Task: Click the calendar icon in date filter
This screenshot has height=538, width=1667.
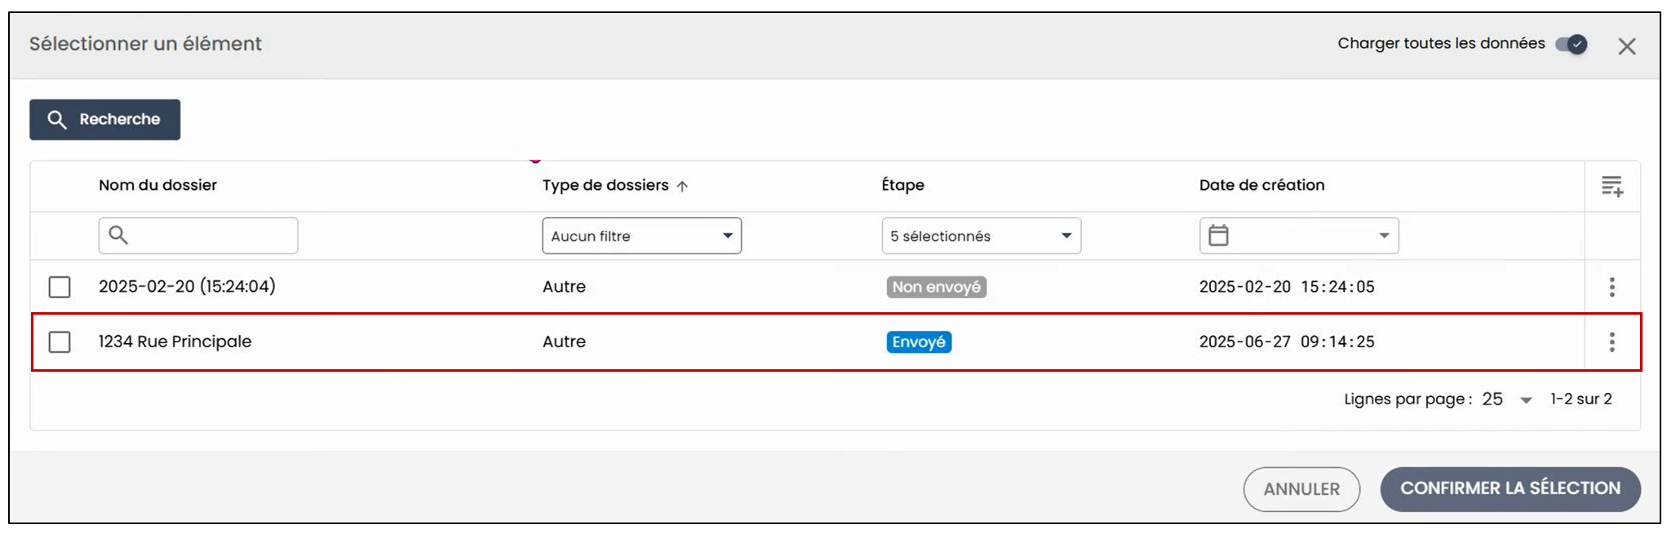Action: (1218, 236)
